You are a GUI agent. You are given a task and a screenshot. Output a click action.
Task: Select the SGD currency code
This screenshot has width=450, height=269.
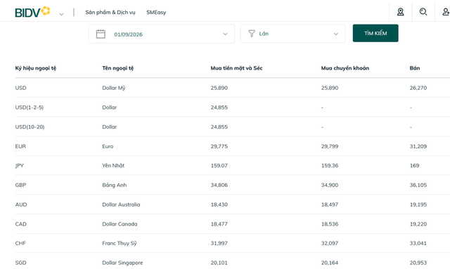click(20, 263)
